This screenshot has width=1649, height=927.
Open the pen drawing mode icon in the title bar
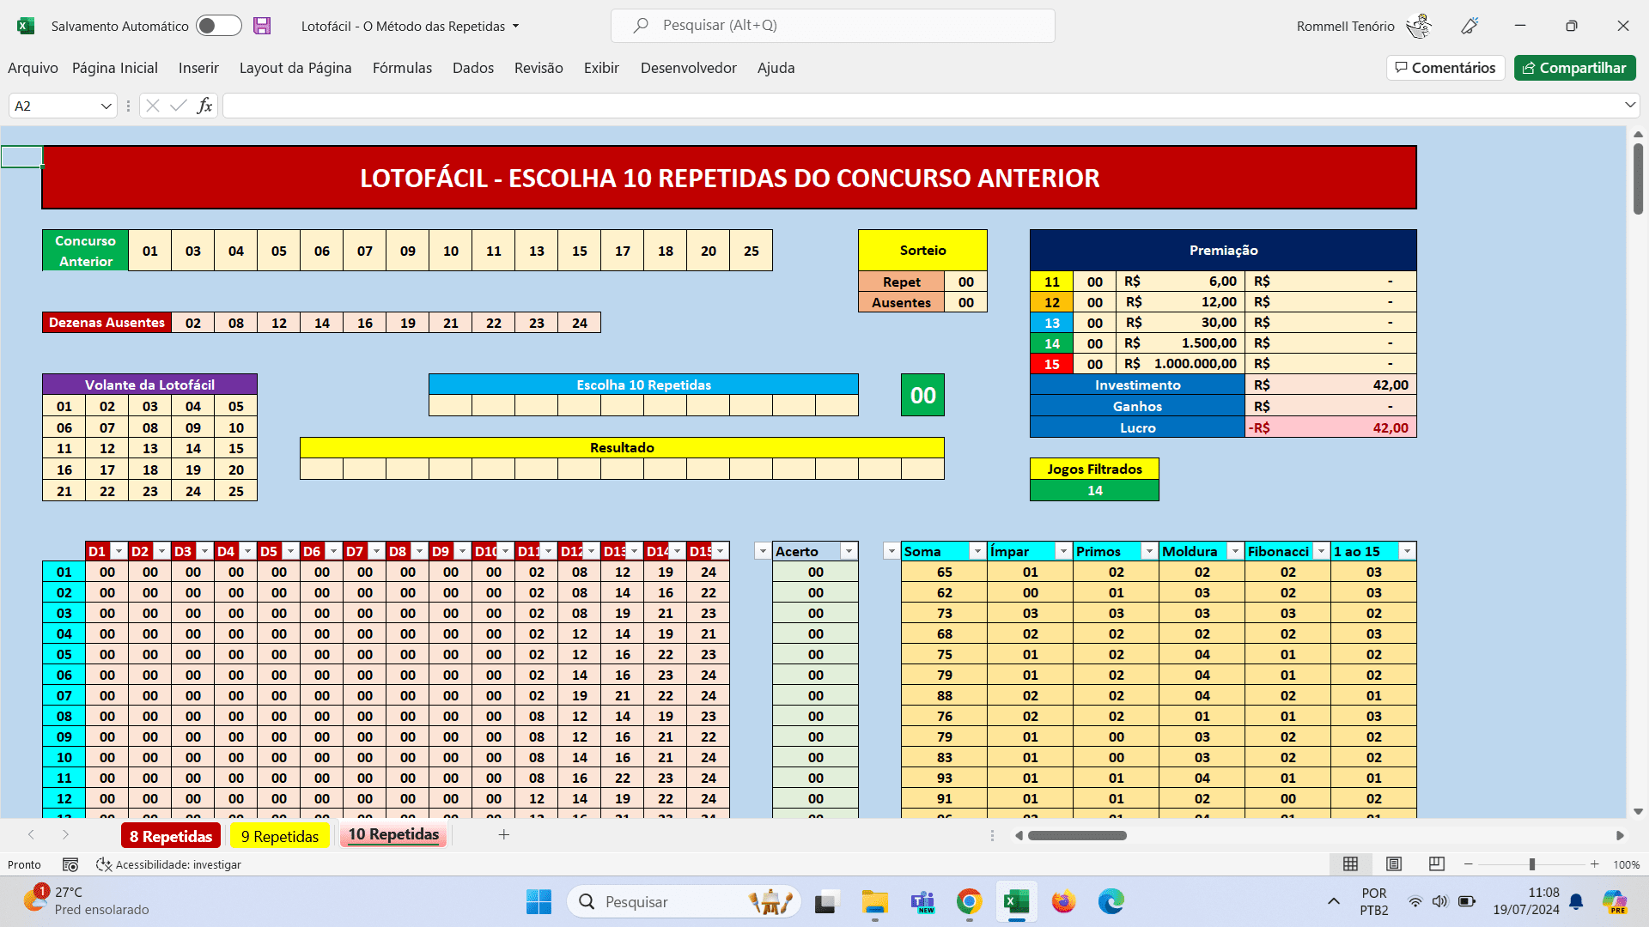click(1469, 26)
